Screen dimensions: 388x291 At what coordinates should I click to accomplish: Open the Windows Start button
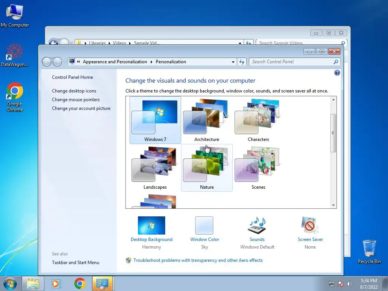10,283
